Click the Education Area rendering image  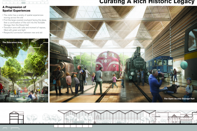(24, 71)
